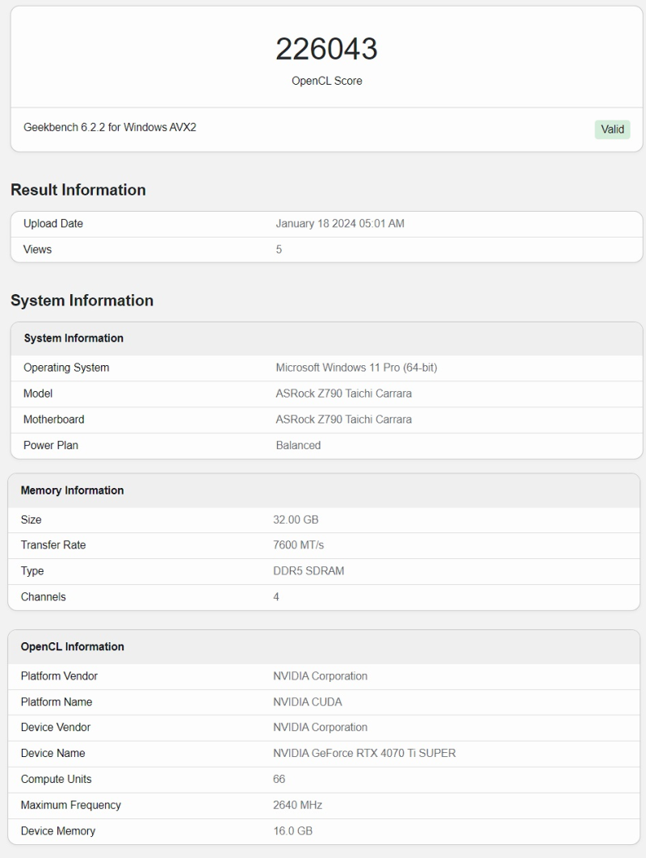The image size is (646, 858).
Task: Click the 226043 OpenCL score number
Action: pos(326,49)
